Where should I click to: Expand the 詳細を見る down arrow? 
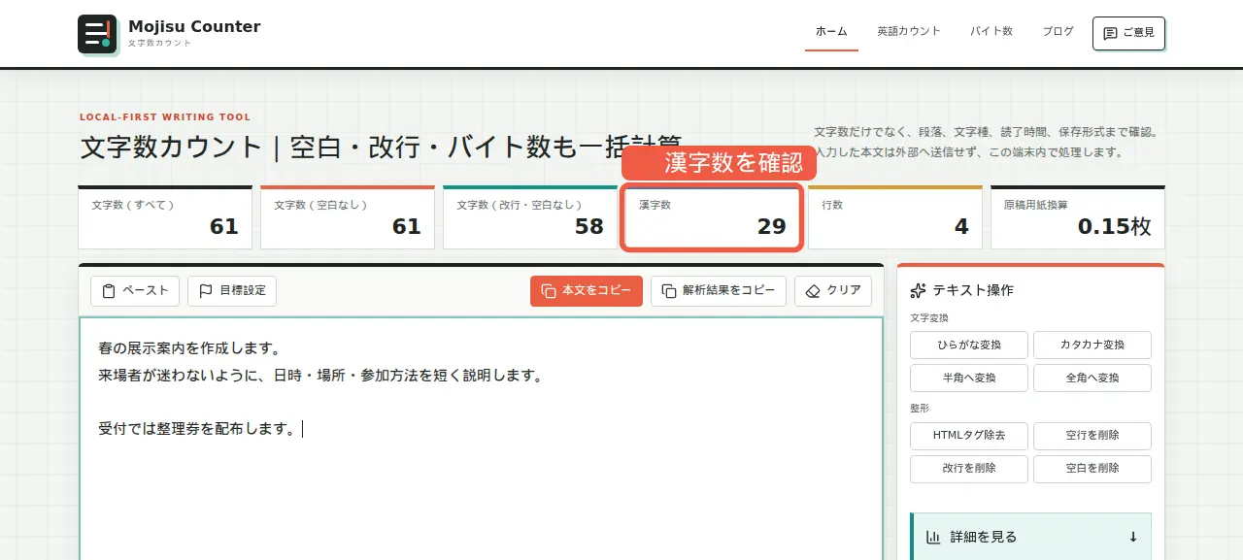(1133, 537)
